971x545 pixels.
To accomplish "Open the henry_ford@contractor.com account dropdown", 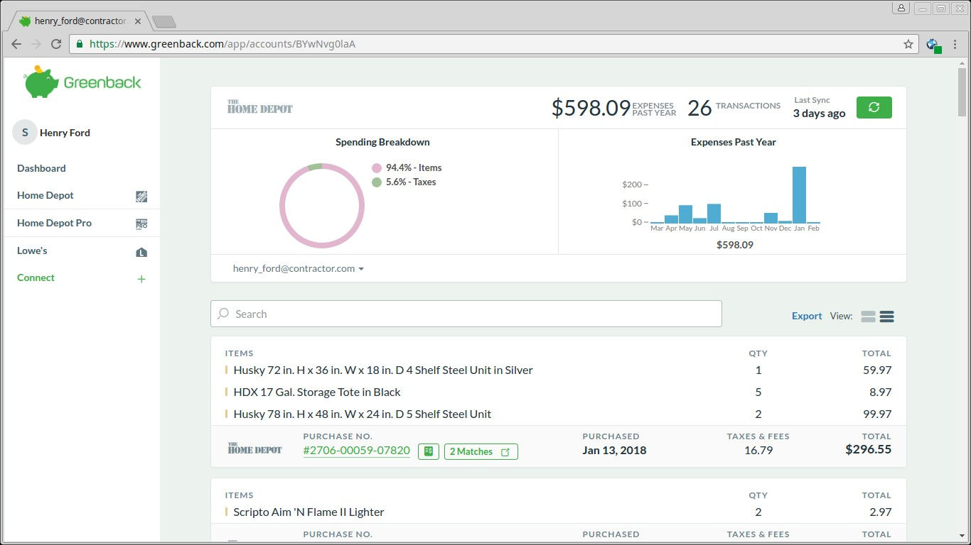I will [x=299, y=269].
